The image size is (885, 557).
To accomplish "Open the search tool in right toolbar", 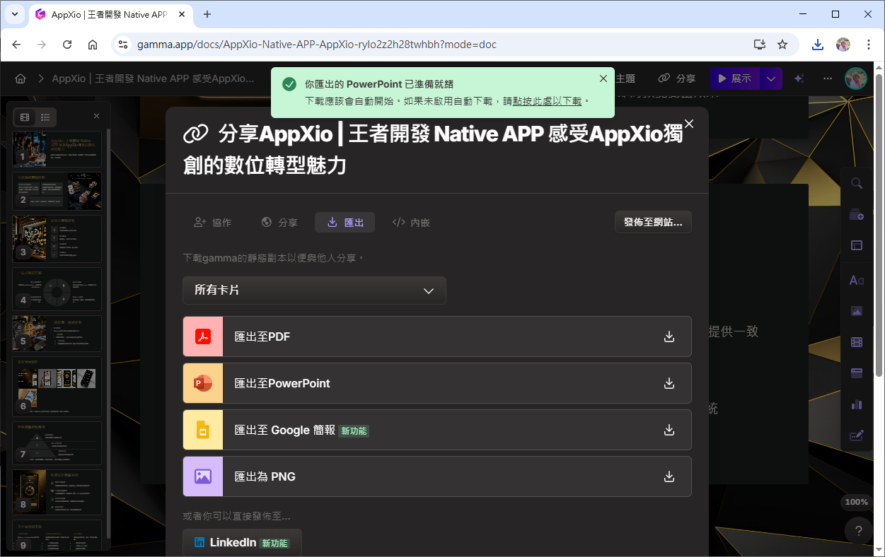I will click(x=856, y=184).
